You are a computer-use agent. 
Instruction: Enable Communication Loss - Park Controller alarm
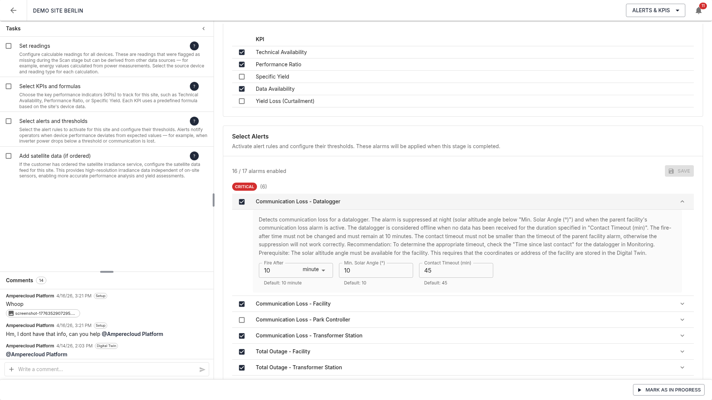pos(242,320)
